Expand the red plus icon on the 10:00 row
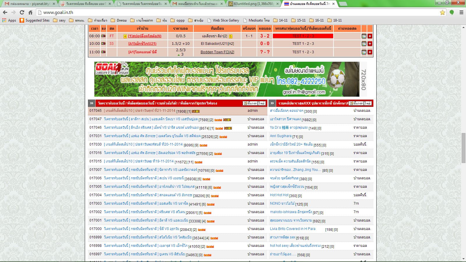Viewport: 466px width, 262px height. tap(370, 44)
